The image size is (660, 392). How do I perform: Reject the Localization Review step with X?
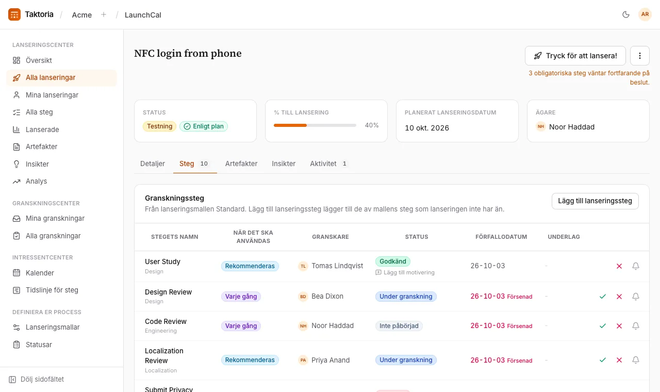tap(619, 360)
